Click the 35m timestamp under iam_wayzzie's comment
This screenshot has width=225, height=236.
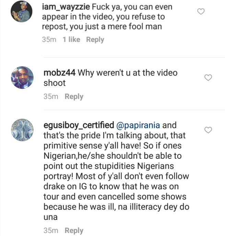click(49, 39)
